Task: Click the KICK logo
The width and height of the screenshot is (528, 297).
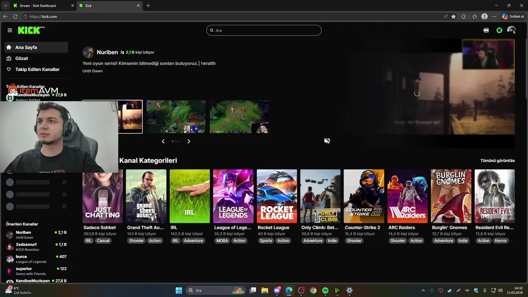Action: (31, 30)
